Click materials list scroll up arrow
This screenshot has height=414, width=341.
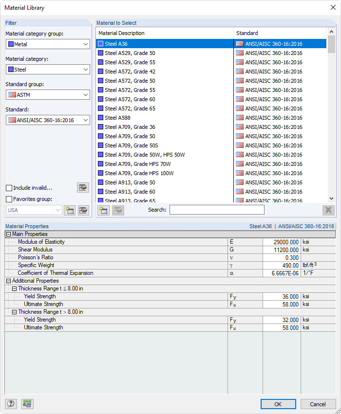(331, 32)
